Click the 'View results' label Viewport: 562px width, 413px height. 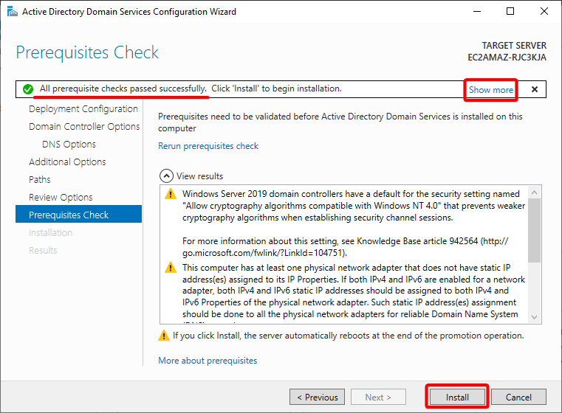point(199,176)
